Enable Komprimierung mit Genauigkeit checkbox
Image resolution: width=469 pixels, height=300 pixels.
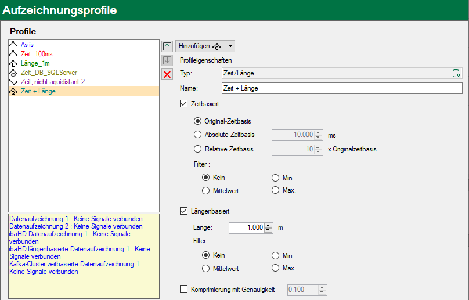click(x=184, y=289)
